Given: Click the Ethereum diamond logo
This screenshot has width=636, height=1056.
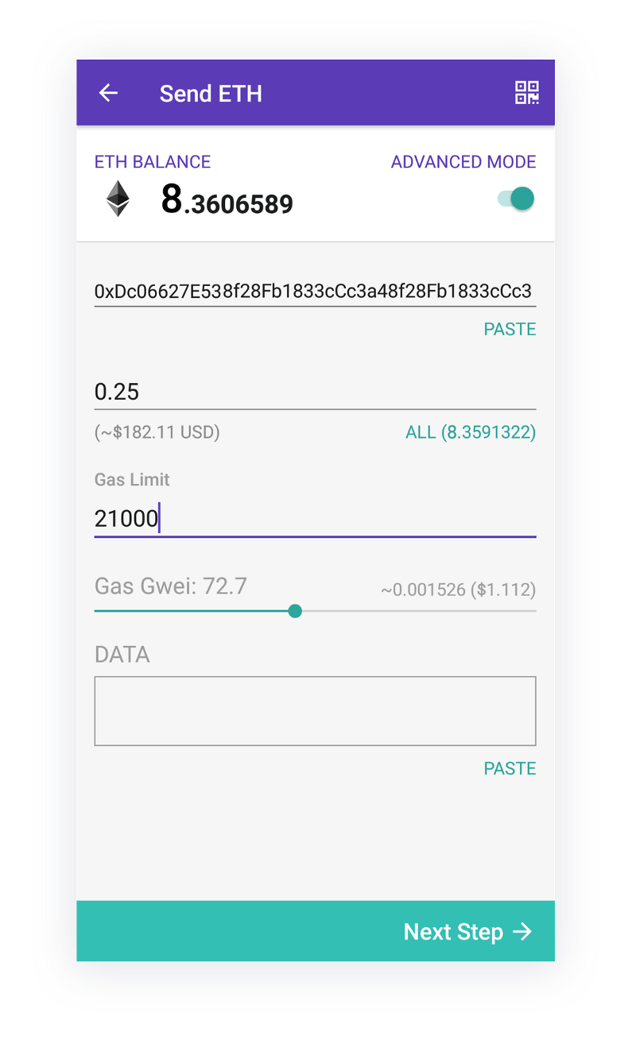Looking at the screenshot, I should click(x=118, y=199).
